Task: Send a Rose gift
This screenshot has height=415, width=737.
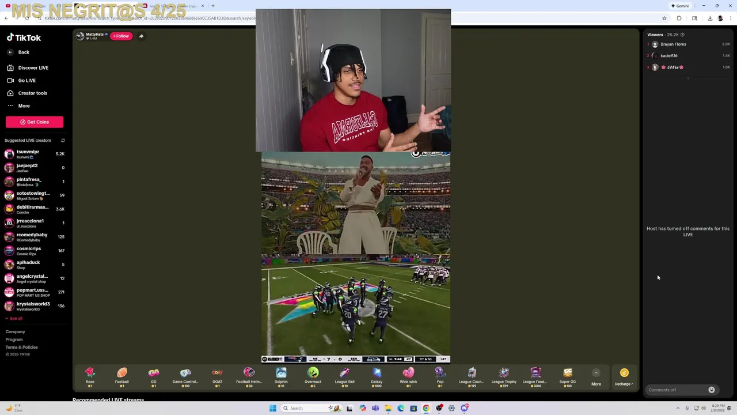Action: (90, 377)
